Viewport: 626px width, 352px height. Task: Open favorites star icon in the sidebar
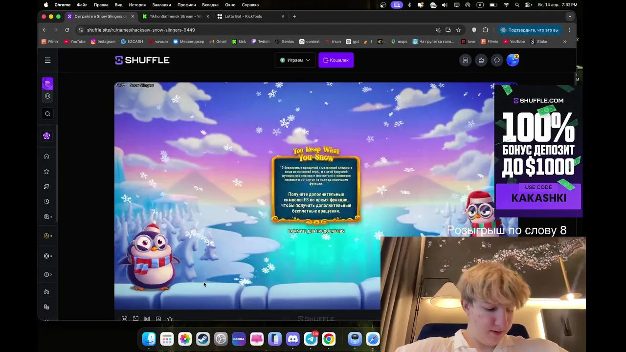(46, 171)
